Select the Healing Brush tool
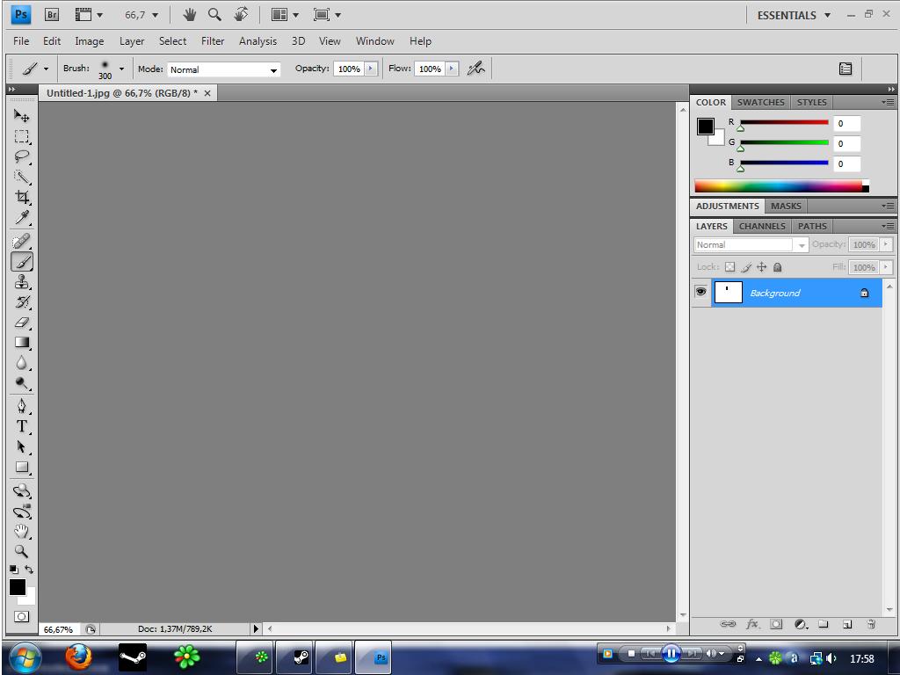Image resolution: width=900 pixels, height=675 pixels. point(22,241)
